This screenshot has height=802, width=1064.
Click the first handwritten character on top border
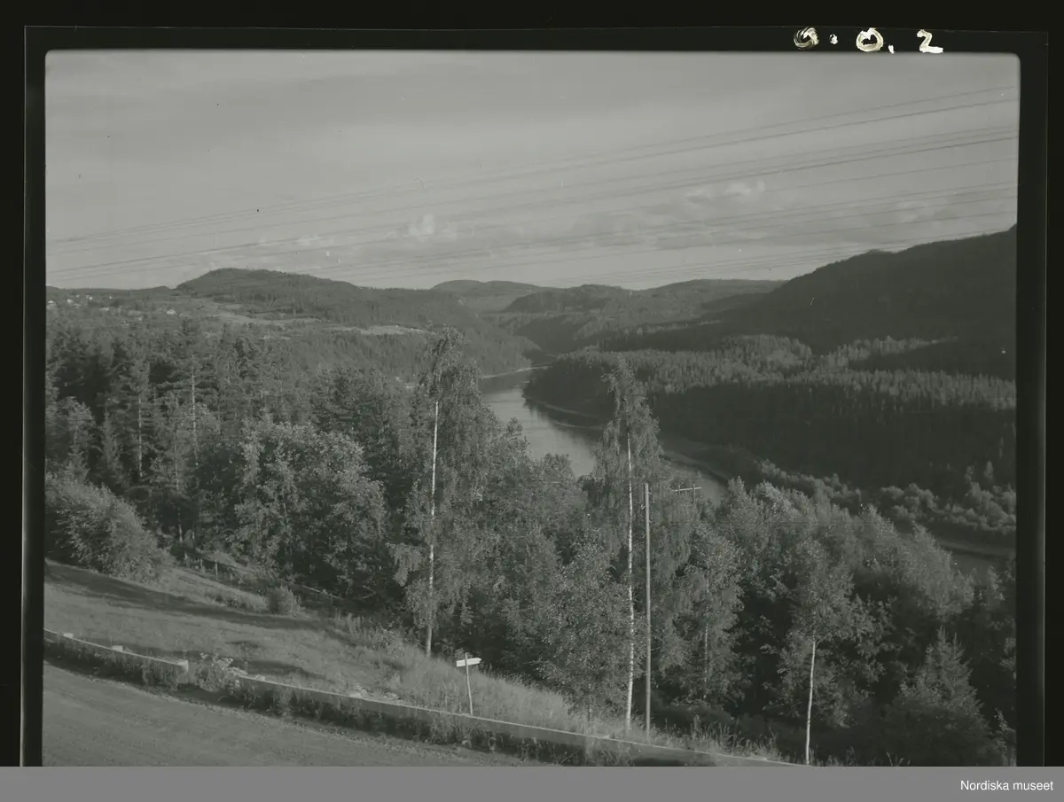tap(806, 37)
